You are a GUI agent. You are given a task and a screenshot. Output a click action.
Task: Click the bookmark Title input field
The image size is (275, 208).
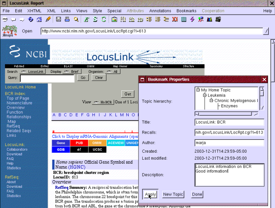pyautogui.click(x=229, y=122)
